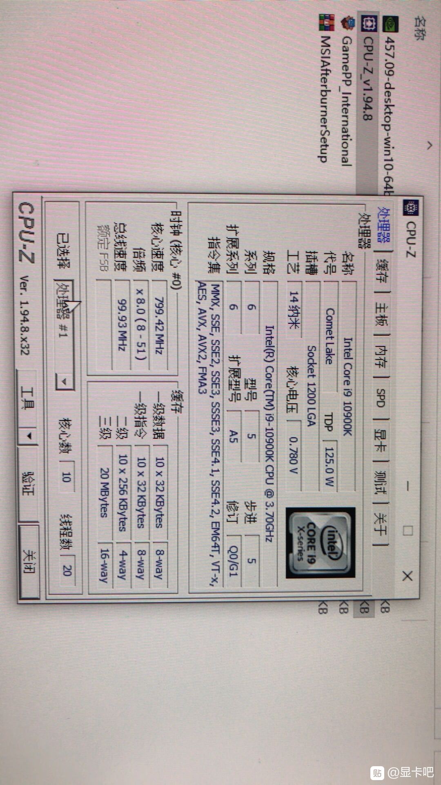This screenshot has height=785, width=441.
Task: Click the socket value 'Socket 1200 LGA'
Action: tap(312, 386)
